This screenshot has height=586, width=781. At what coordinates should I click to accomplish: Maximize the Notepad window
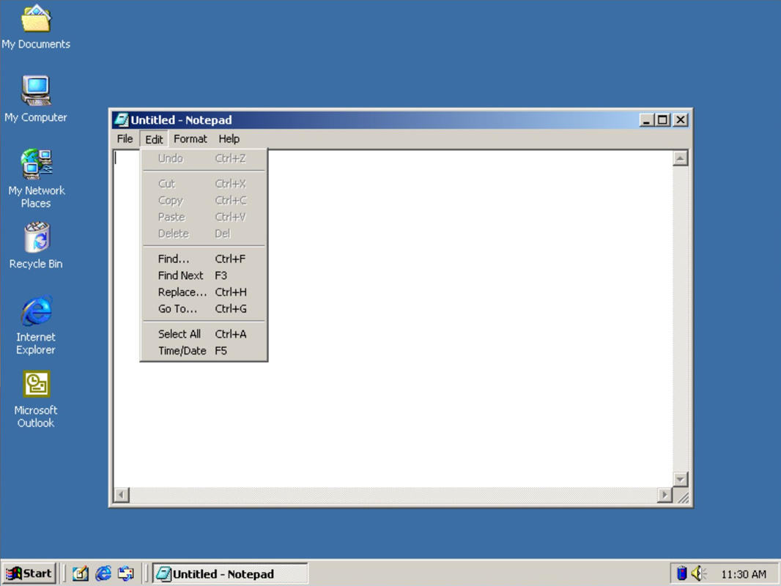662,120
